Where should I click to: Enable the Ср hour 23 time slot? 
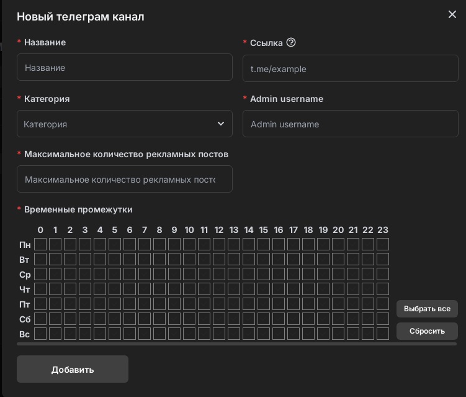pos(383,274)
